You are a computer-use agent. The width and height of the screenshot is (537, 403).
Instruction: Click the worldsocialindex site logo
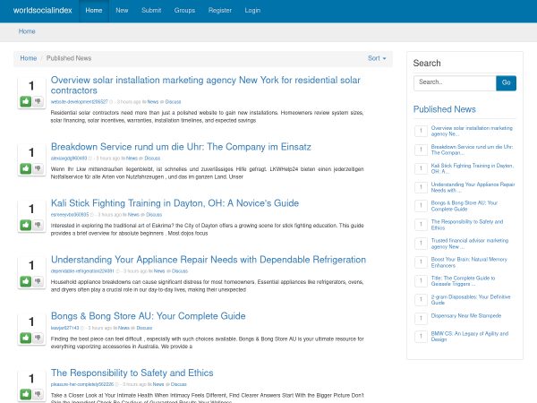coord(43,11)
